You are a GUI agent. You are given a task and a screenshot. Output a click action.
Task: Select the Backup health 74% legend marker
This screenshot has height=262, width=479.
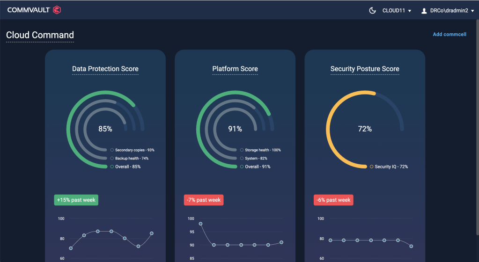point(112,159)
